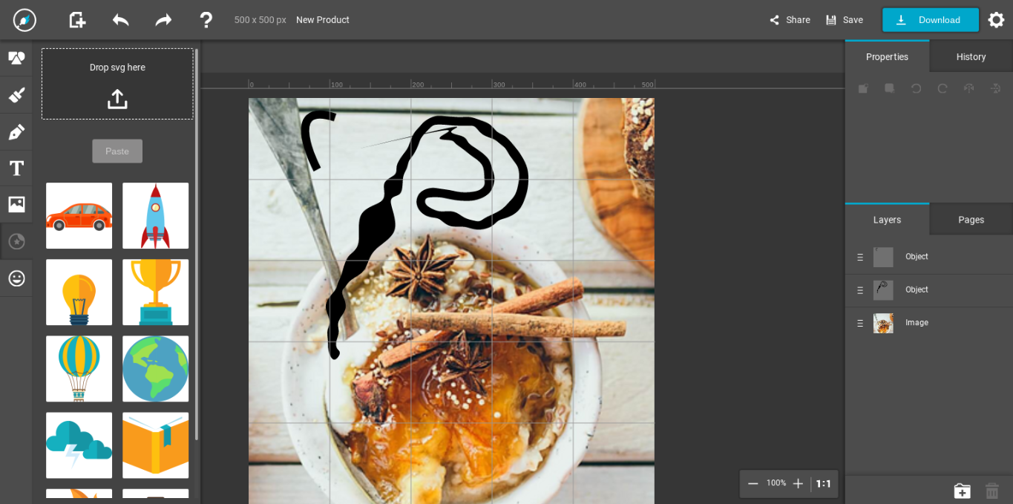Select the Pen tool in sidebar
This screenshot has width=1013, height=504.
[16, 132]
